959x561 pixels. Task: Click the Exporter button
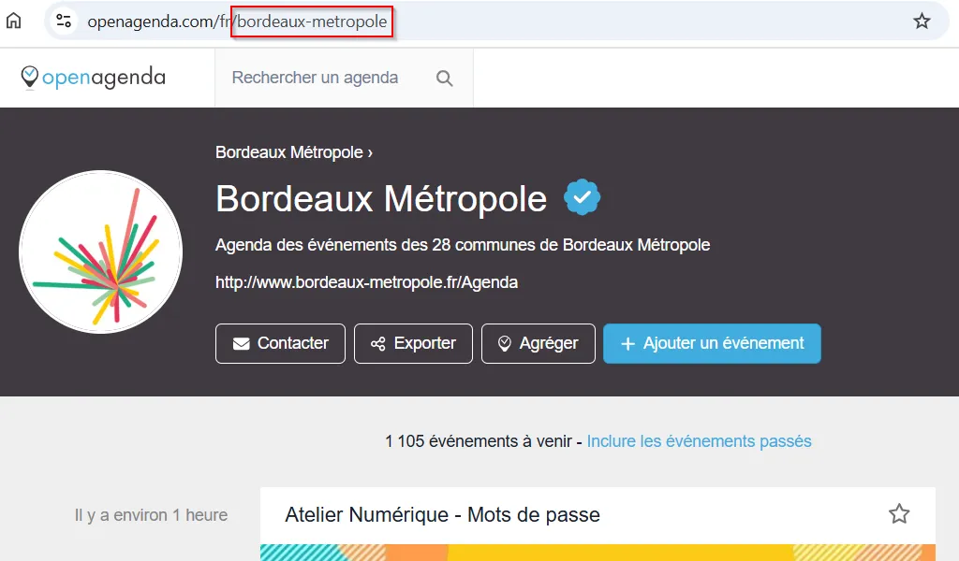pos(413,344)
